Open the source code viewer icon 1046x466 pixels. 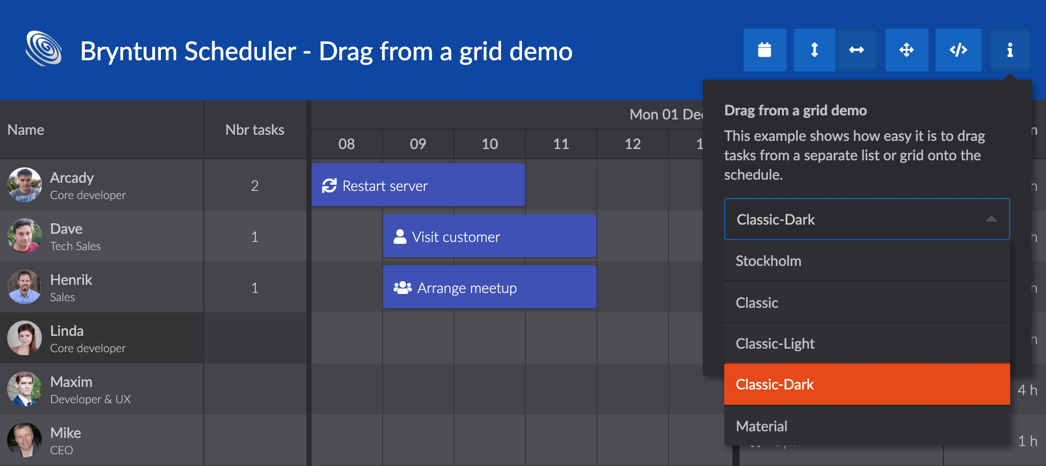point(958,50)
